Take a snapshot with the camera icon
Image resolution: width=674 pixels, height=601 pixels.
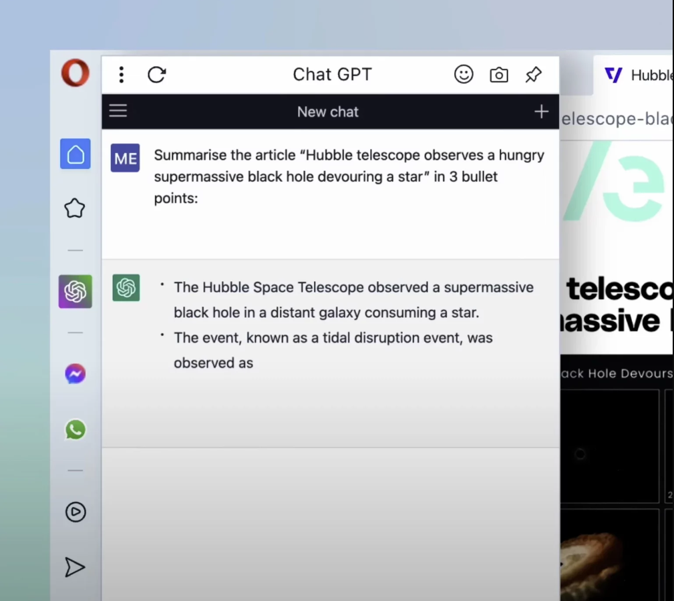click(x=499, y=75)
